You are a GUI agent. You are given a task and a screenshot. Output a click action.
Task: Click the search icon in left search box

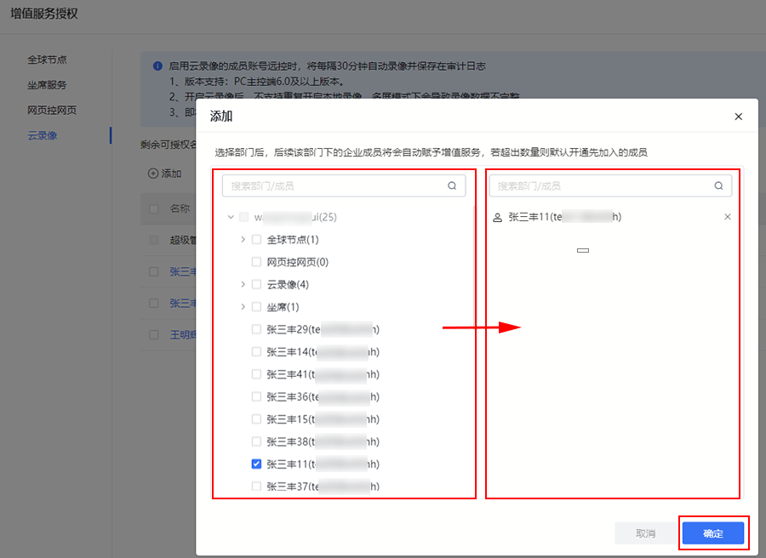pos(452,185)
